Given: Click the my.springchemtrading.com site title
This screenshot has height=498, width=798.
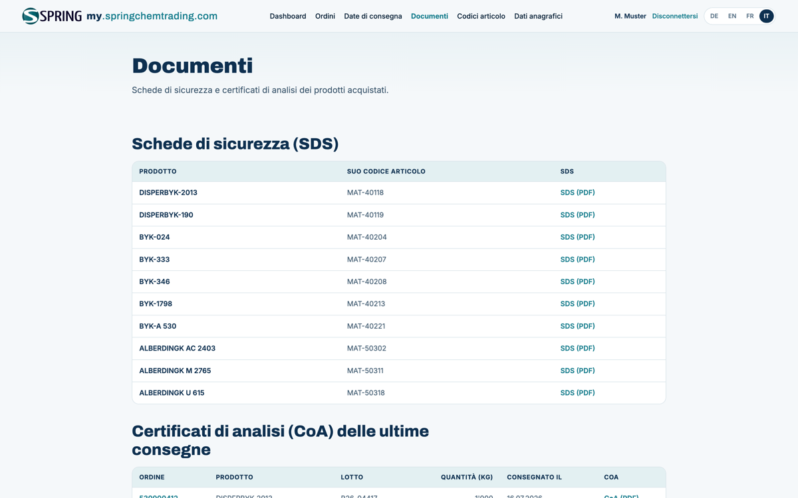Looking at the screenshot, I should tap(152, 16).
